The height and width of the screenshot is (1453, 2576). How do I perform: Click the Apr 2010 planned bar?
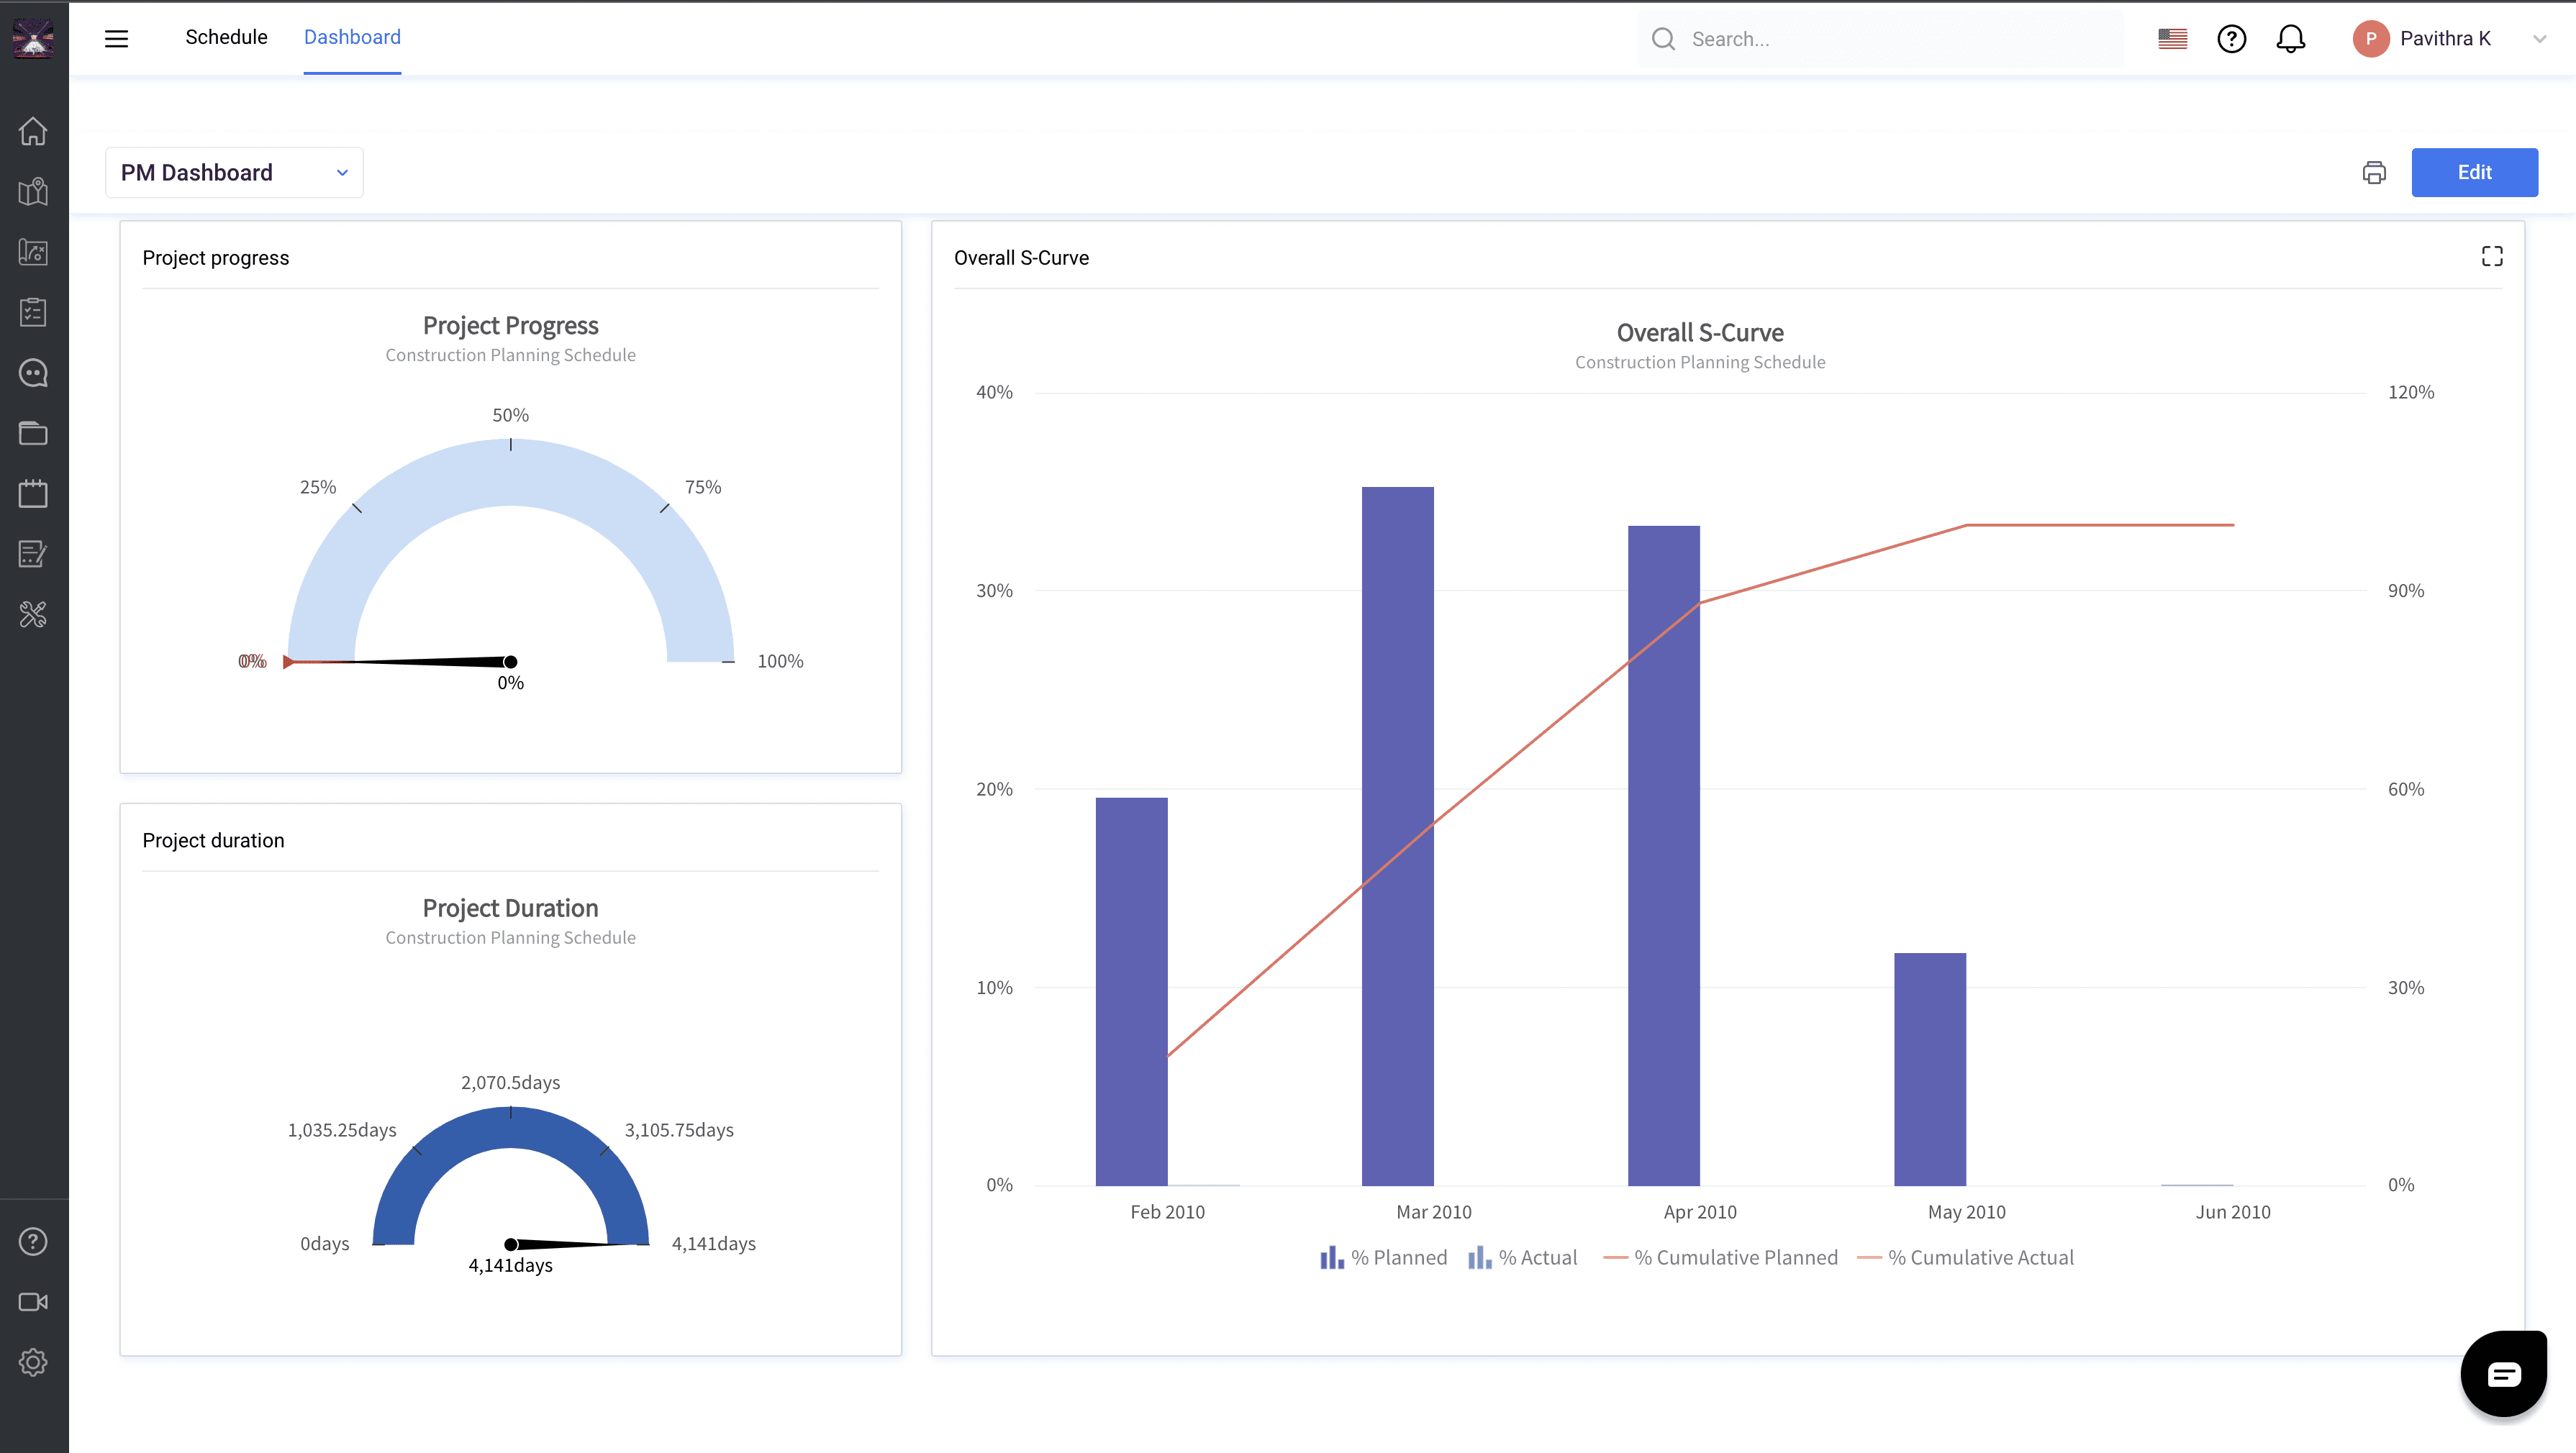pos(1663,855)
